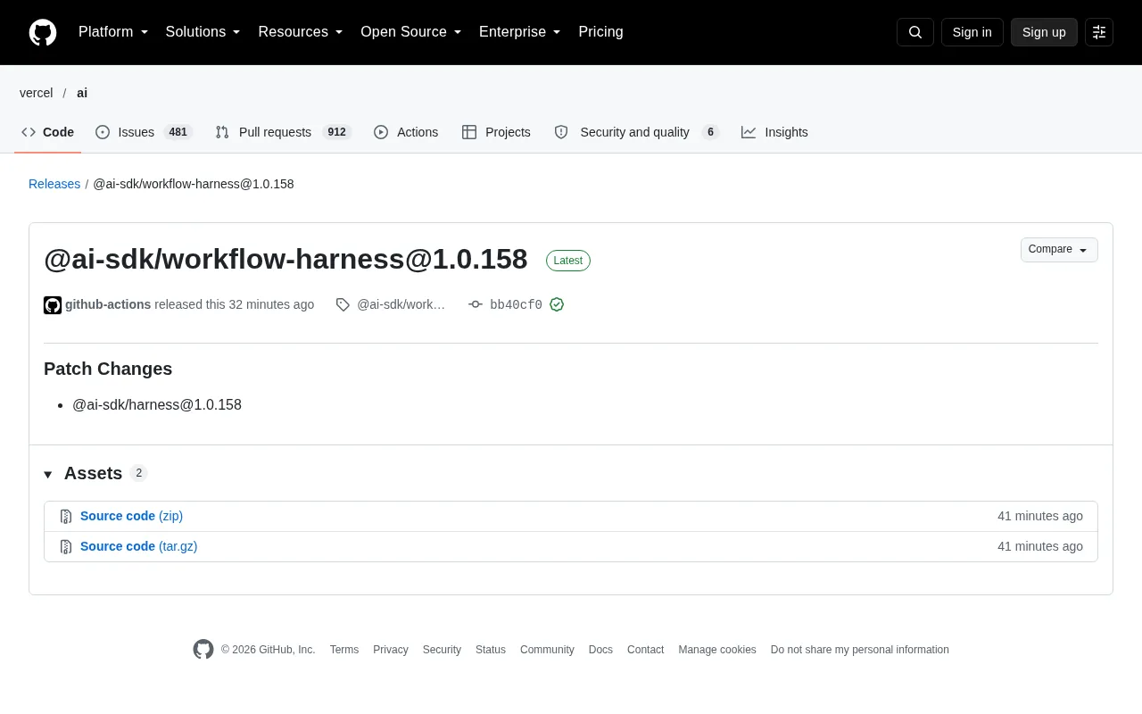Open the footer Status link
The width and height of the screenshot is (1142, 714).
pos(491,650)
